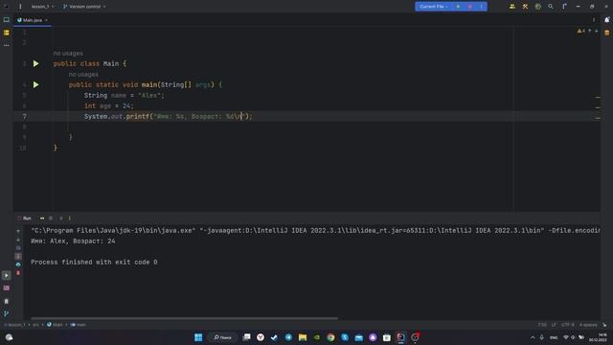Image resolution: width=613 pixels, height=345 pixels.
Task: Open the 4 spaces indent selector
Action: coord(588,325)
